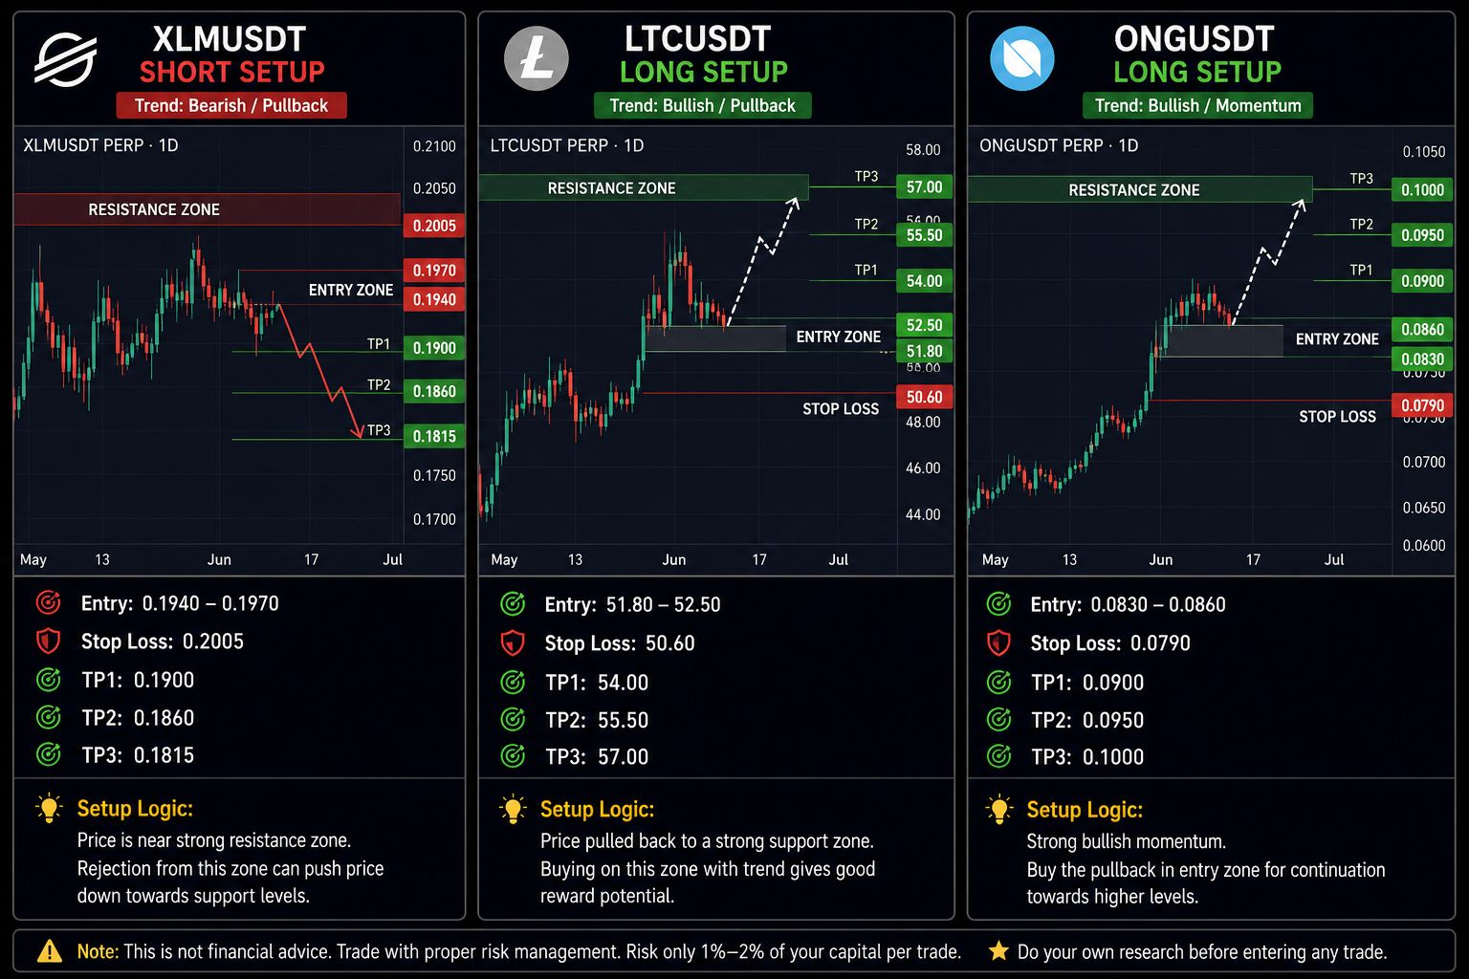
Task: Click the red 50.60 price tag on LTCUSDT chart
Action: (x=925, y=397)
